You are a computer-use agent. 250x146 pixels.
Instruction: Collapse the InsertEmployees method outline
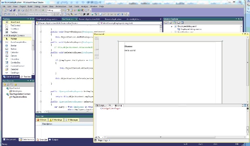tap(41, 32)
